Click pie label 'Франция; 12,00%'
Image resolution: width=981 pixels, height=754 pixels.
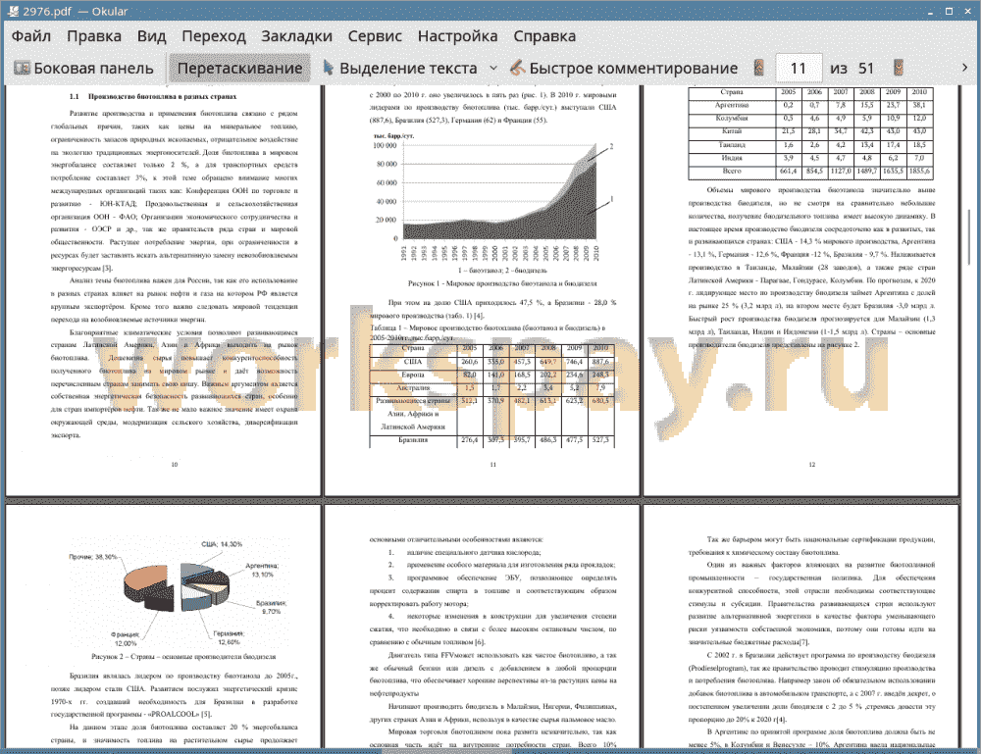126,639
